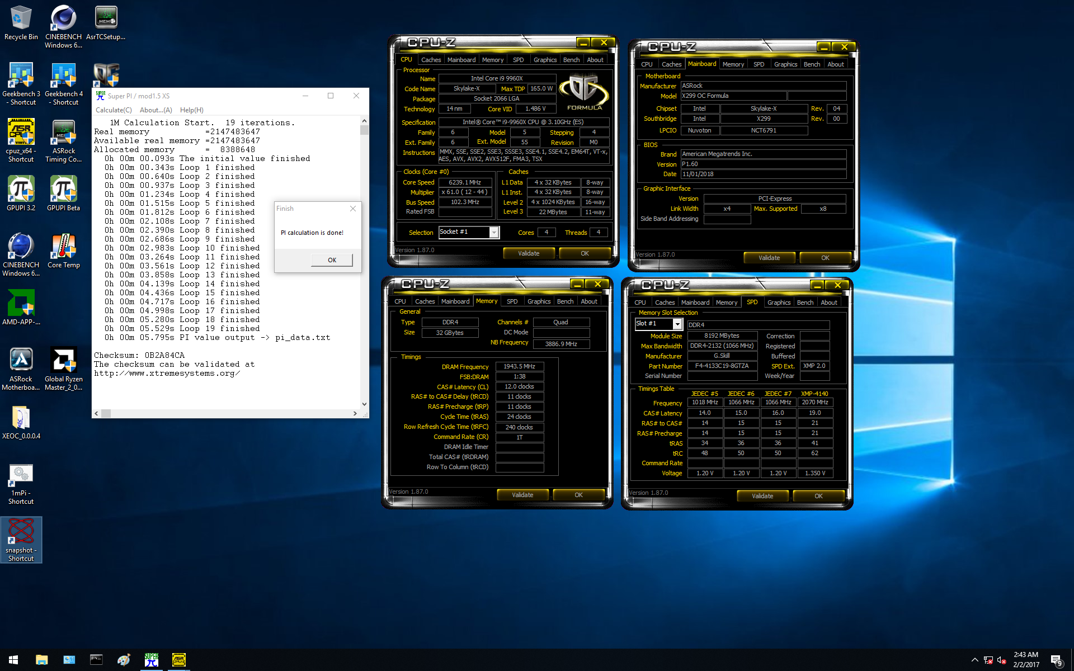Open desktop icon beside Geekbench 4
Screen dimensions: 1074x671
tap(106, 74)
